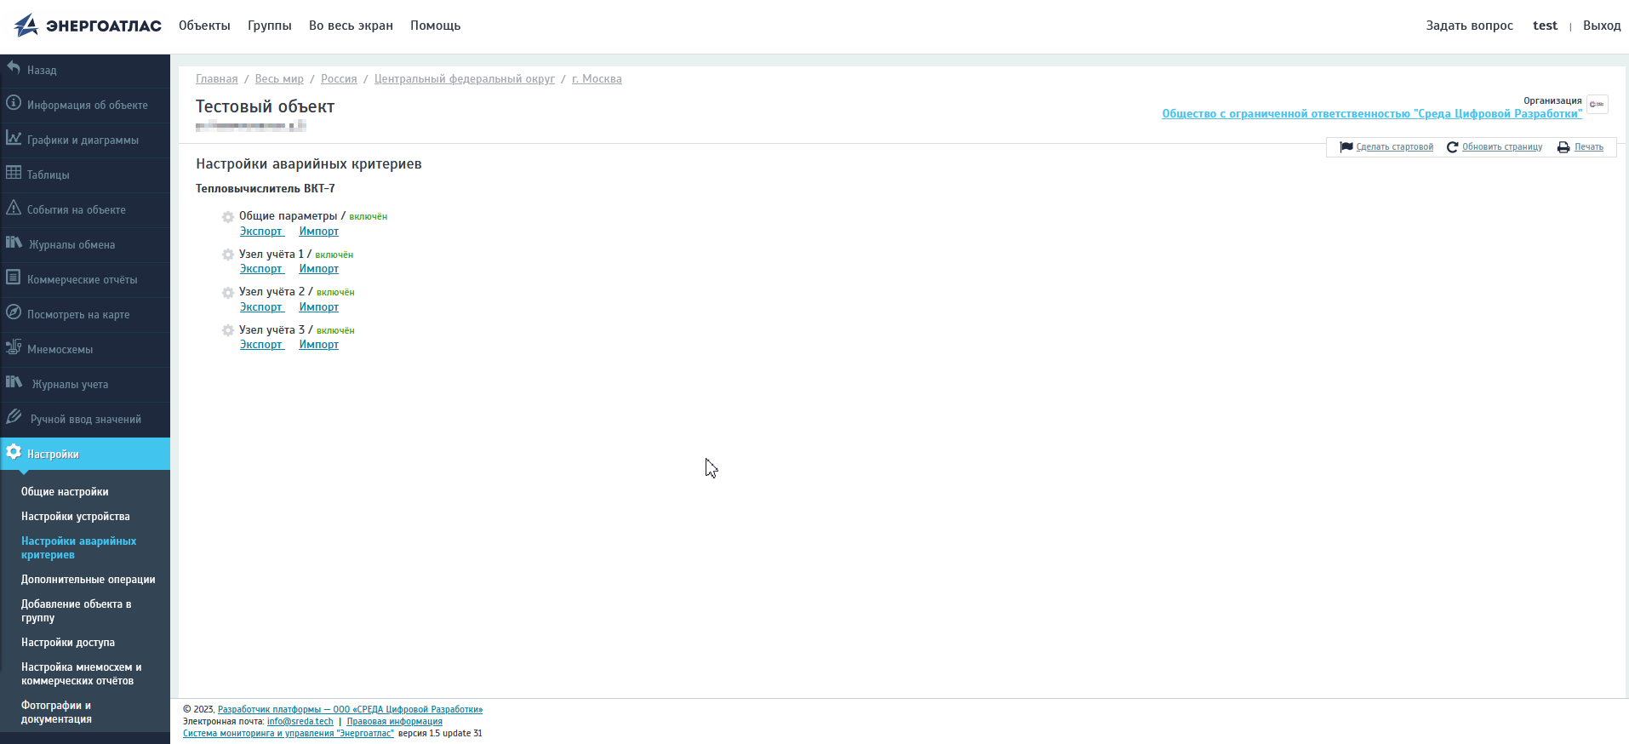Open Графики и диаграммы chart icon

click(14, 138)
